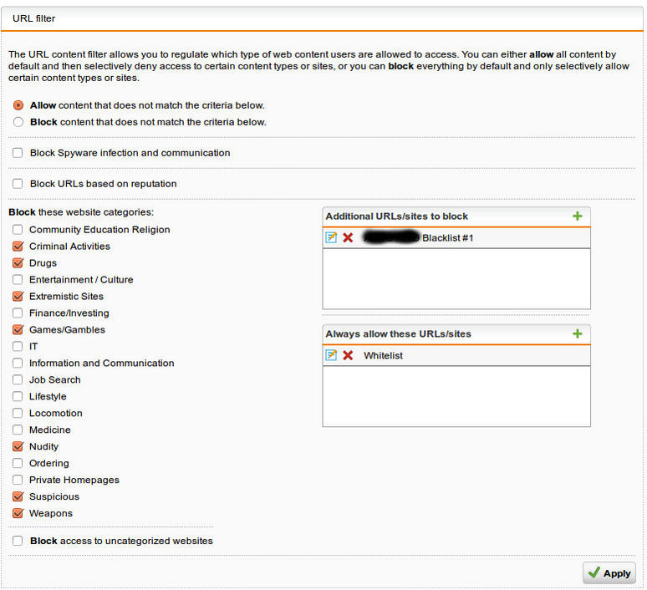
Task: Uncheck Extremistic Sites category
Action: (18, 296)
